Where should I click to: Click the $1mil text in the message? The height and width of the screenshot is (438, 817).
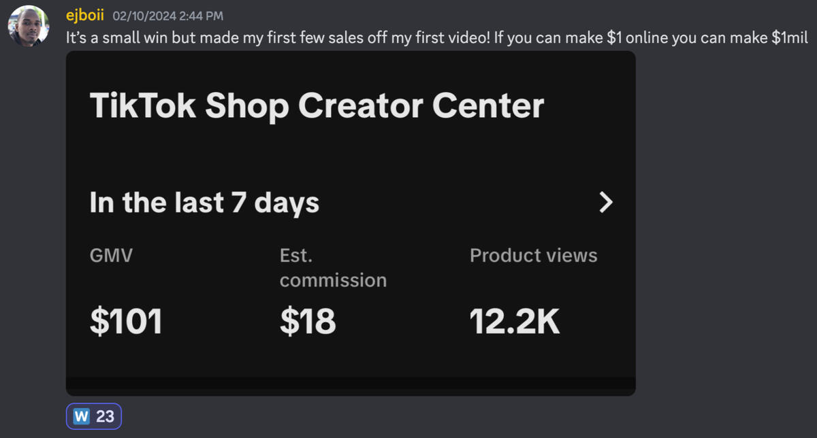790,37
